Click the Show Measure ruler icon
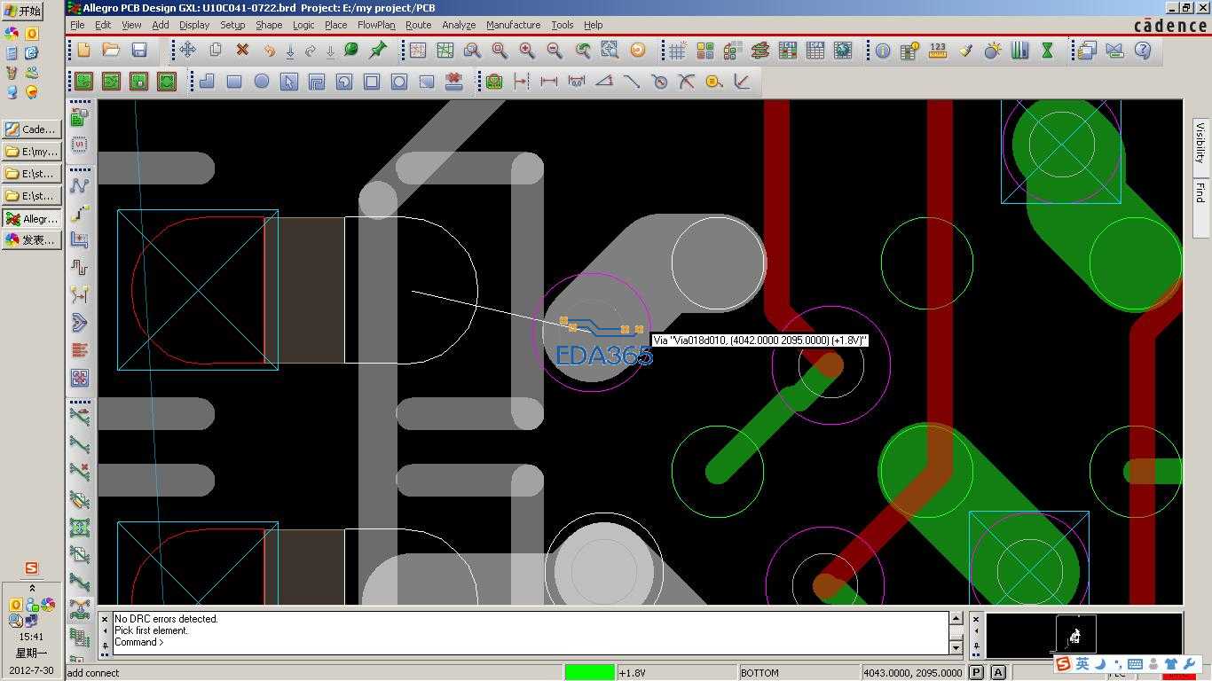The height and width of the screenshot is (681, 1212). 937,51
